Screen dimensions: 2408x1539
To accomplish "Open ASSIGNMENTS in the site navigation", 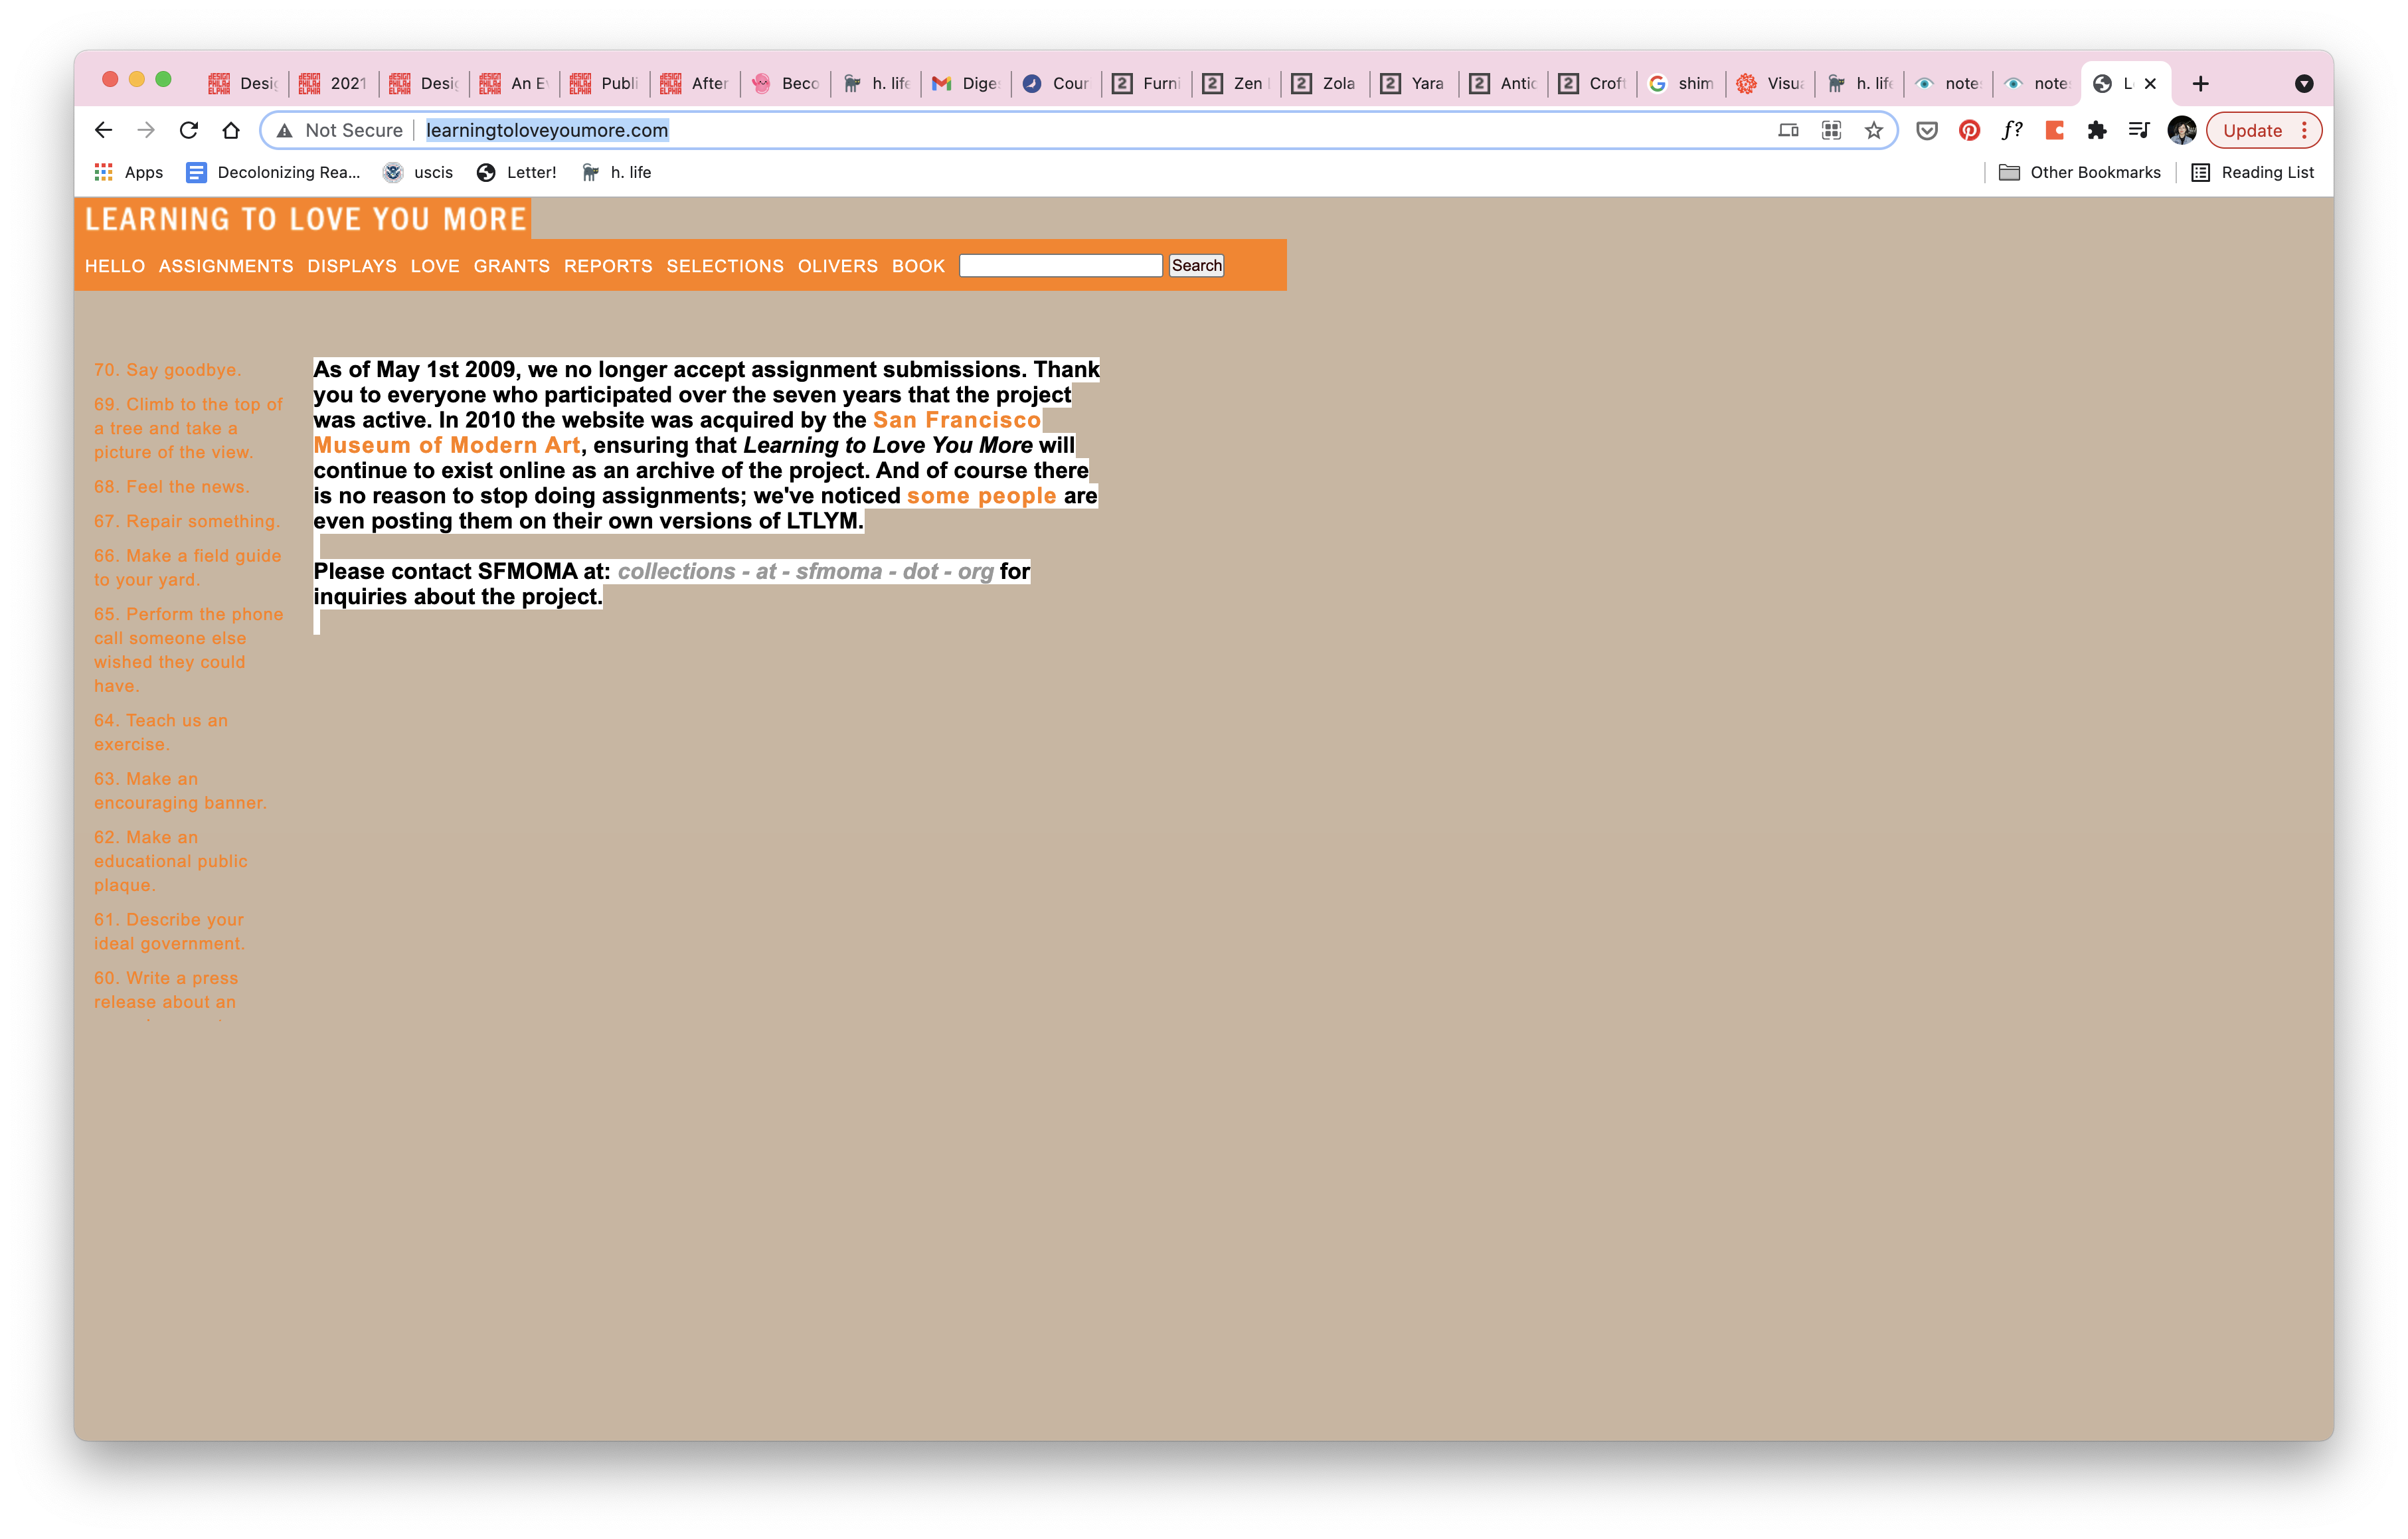I will pos(226,266).
